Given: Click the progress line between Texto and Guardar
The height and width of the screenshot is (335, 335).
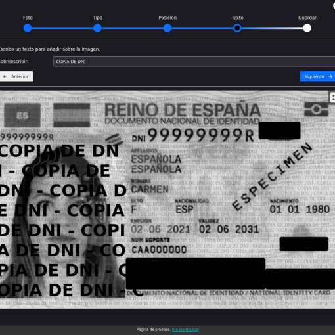Looking at the screenshot, I should (272, 28).
